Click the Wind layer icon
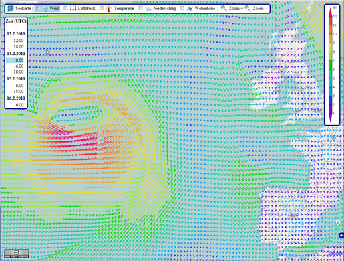This screenshot has height=261, width=344. pyautogui.click(x=45, y=9)
